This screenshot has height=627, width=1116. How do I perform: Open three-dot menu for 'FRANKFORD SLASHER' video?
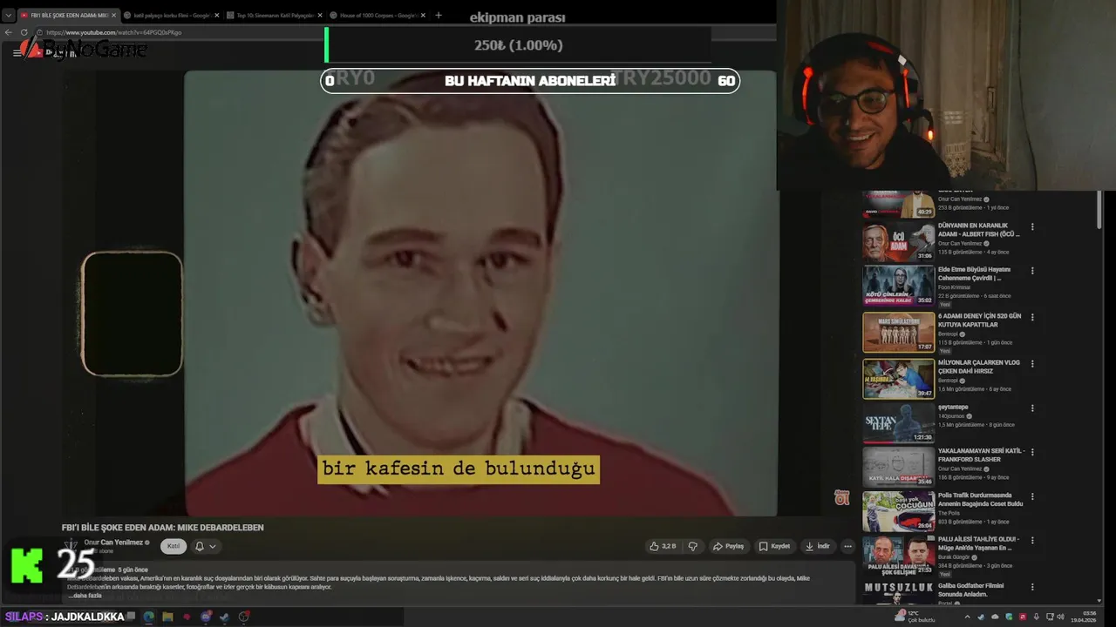pos(1032,452)
